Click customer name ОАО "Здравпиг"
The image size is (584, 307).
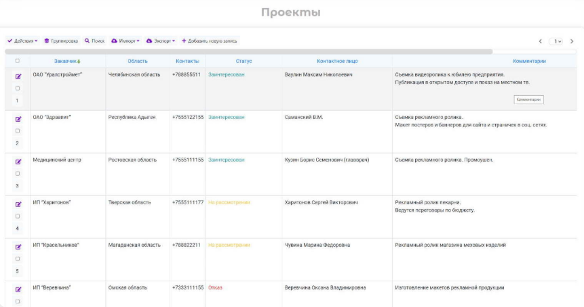coord(52,117)
